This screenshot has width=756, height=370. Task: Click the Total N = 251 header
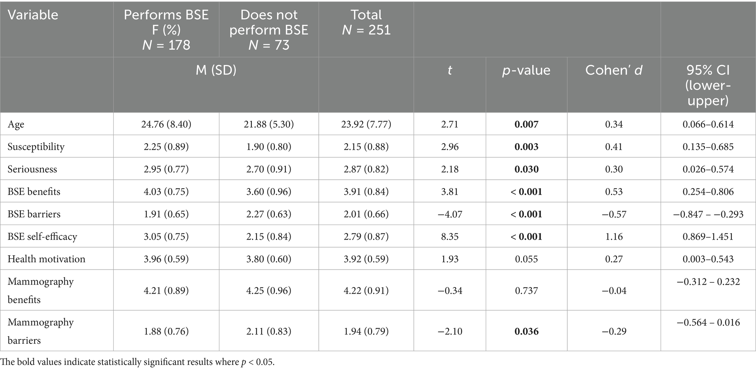coord(366,22)
